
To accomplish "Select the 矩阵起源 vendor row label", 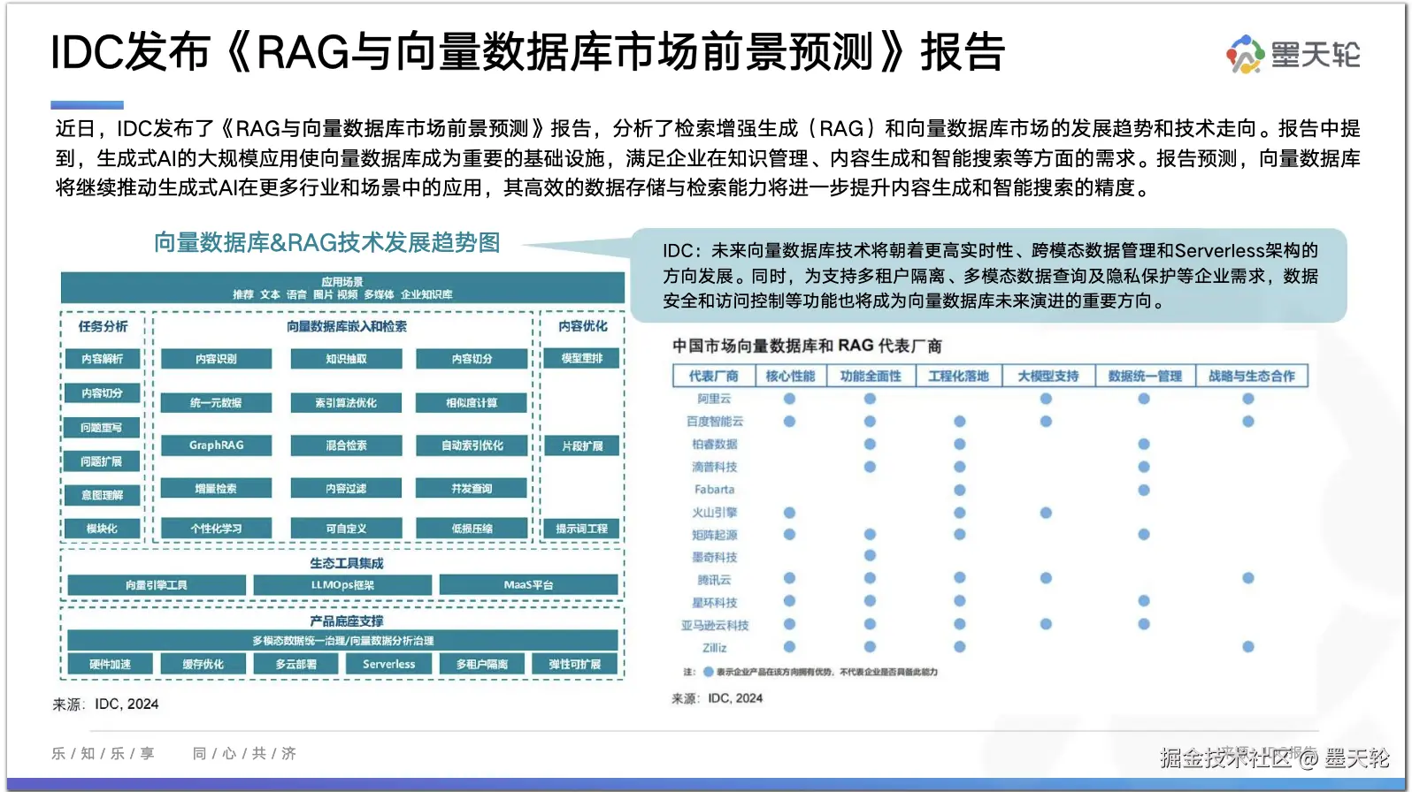I will (714, 535).
